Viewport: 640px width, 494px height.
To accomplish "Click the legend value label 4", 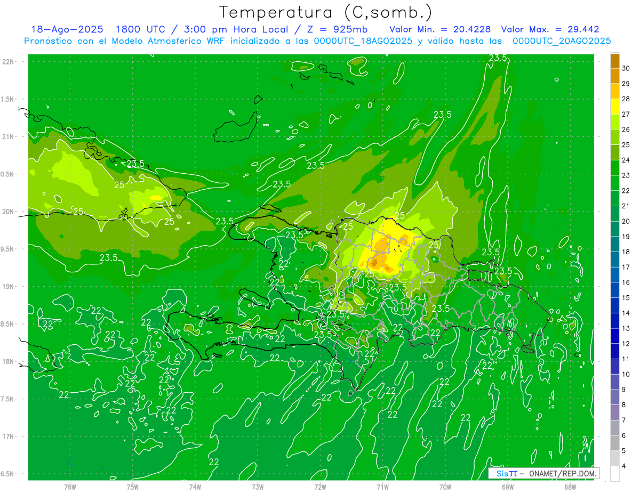I will point(624,466).
